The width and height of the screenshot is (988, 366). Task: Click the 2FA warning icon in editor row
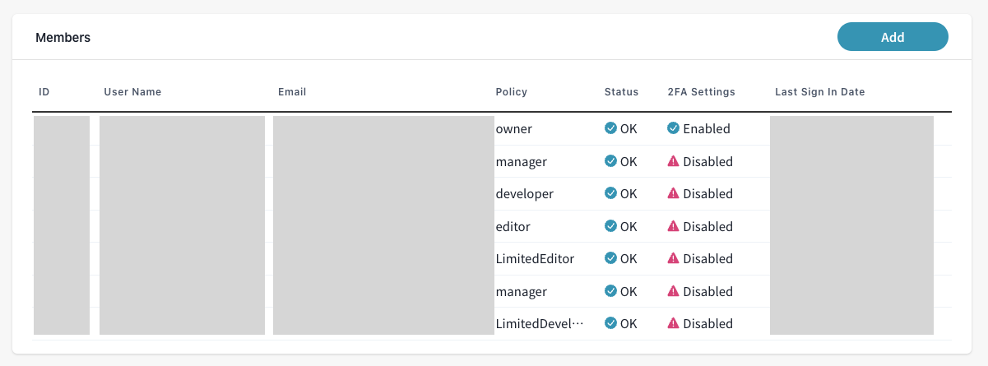tap(673, 226)
